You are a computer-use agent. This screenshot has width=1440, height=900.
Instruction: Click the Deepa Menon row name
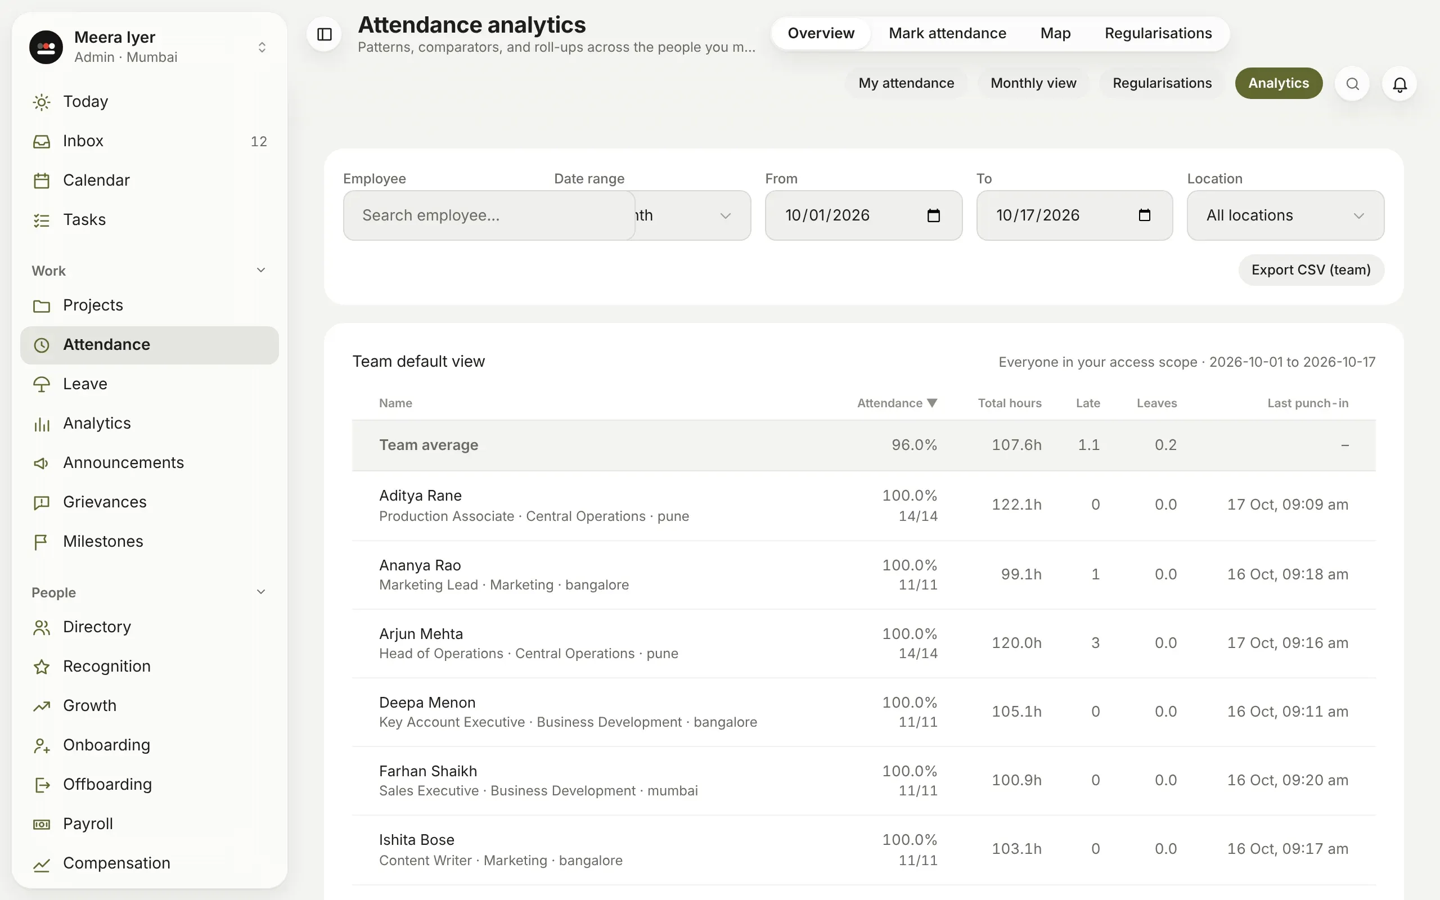pos(427,703)
